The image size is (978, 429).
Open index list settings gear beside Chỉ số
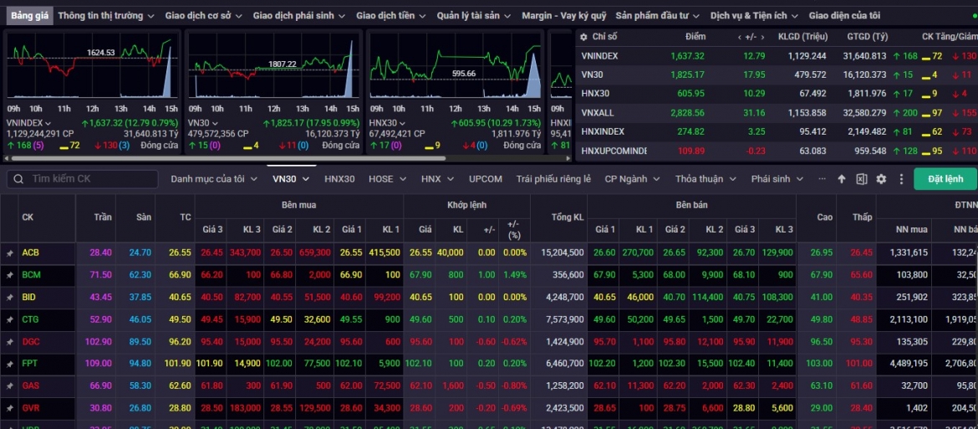(583, 37)
